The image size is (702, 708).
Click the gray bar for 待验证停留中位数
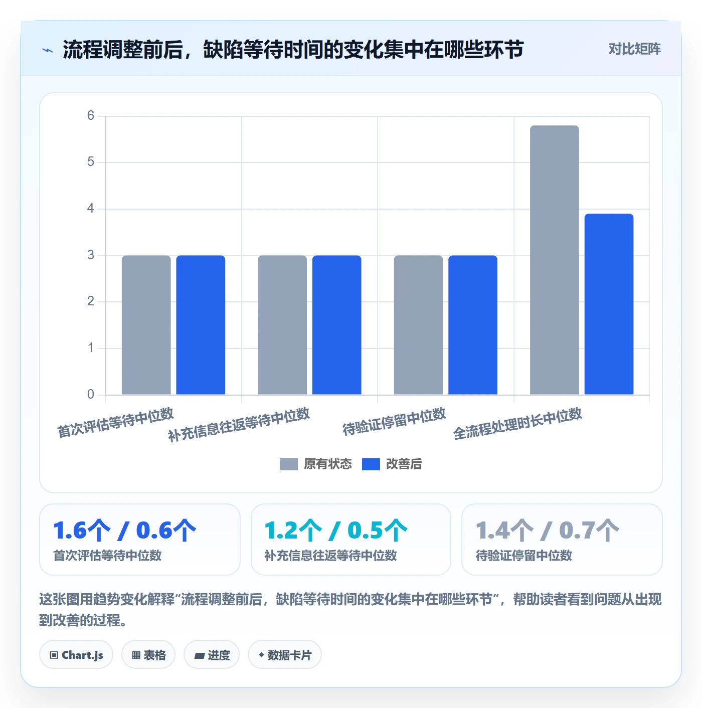(x=419, y=325)
